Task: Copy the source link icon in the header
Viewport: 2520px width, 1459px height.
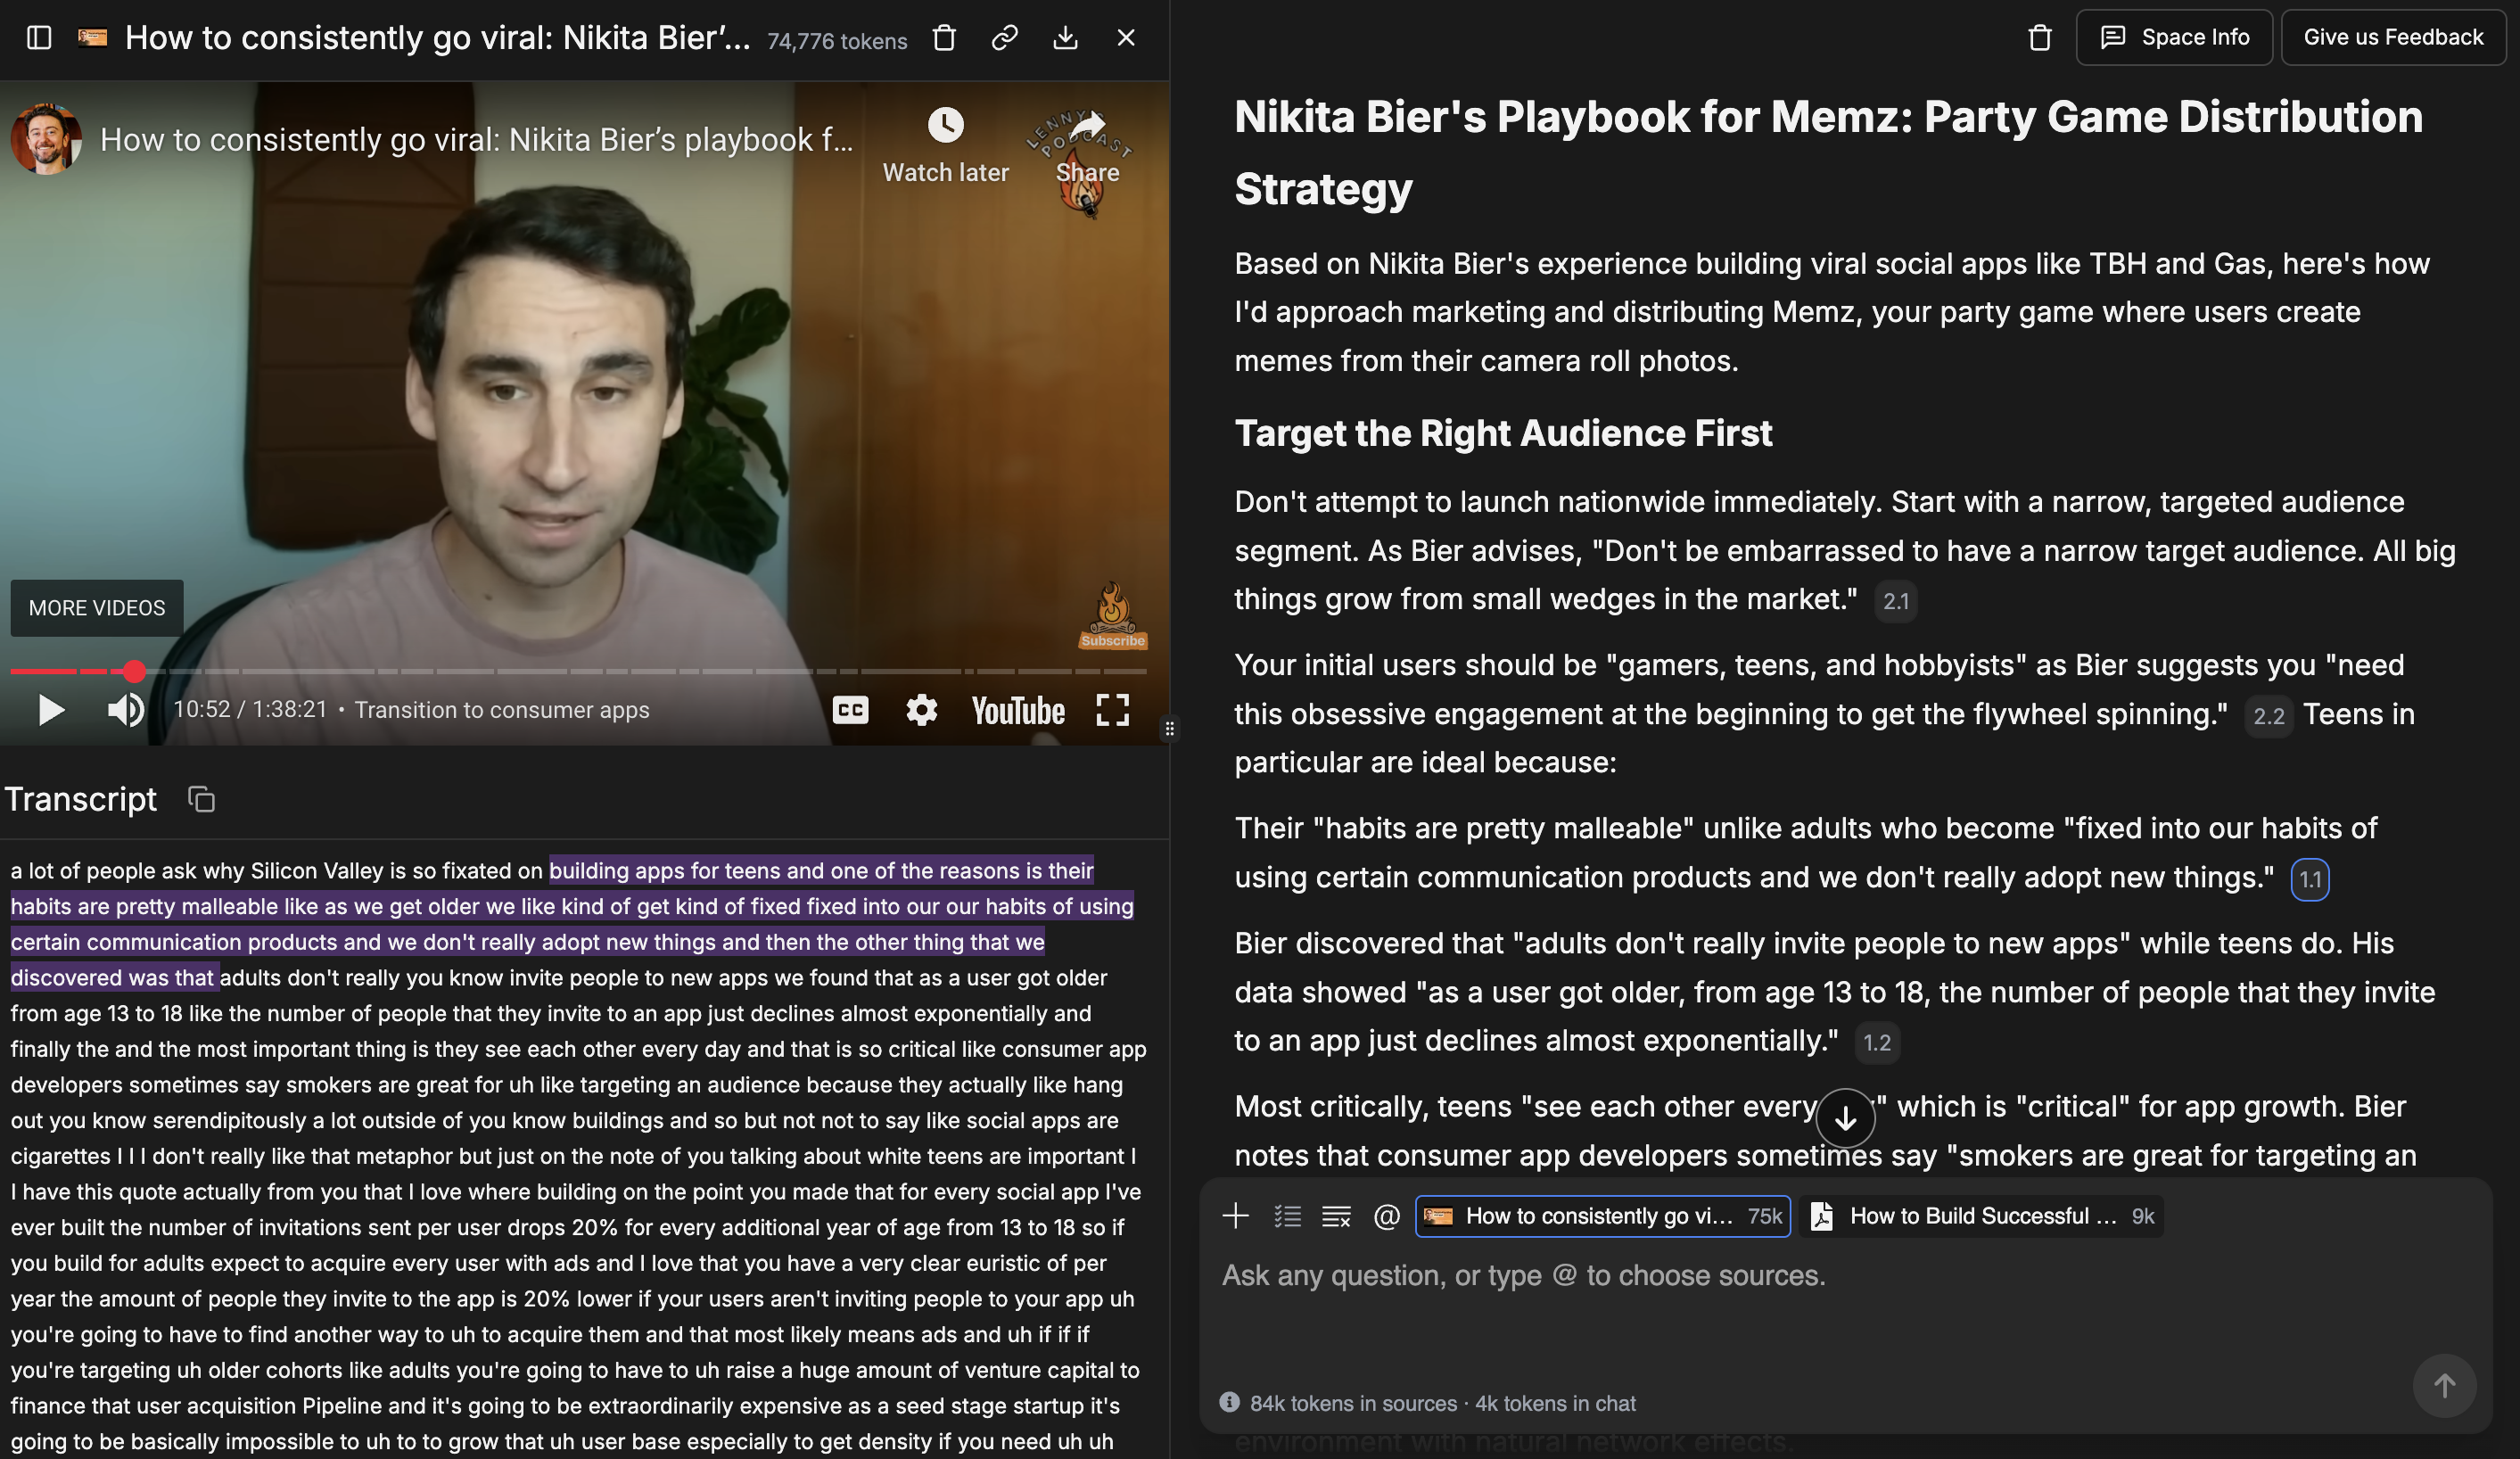Action: pos(1004,38)
